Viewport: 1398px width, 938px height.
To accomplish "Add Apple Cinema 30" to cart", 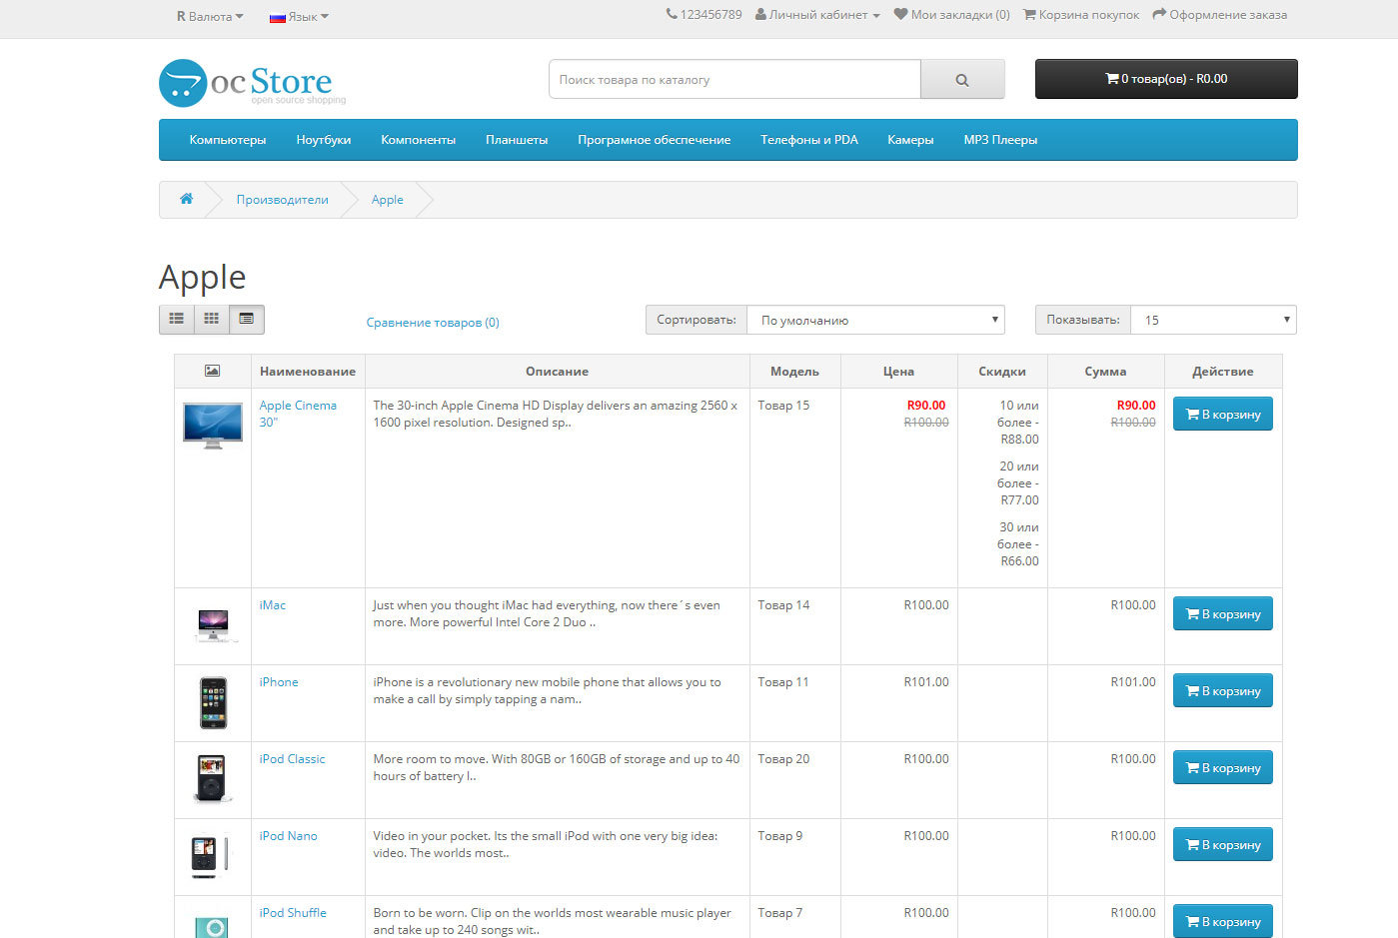I will [1223, 415].
